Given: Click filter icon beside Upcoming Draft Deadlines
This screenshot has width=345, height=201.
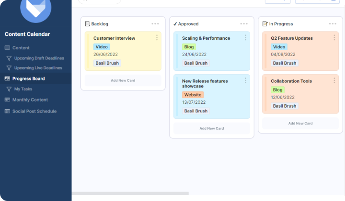Looking at the screenshot, I should pos(9,58).
